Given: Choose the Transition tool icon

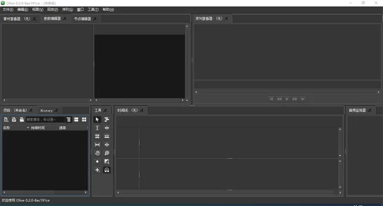Looking at the screenshot, I should pos(107,162).
